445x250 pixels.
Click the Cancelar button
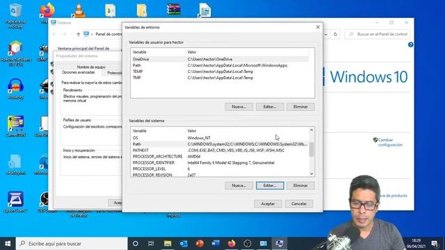[x=299, y=203]
